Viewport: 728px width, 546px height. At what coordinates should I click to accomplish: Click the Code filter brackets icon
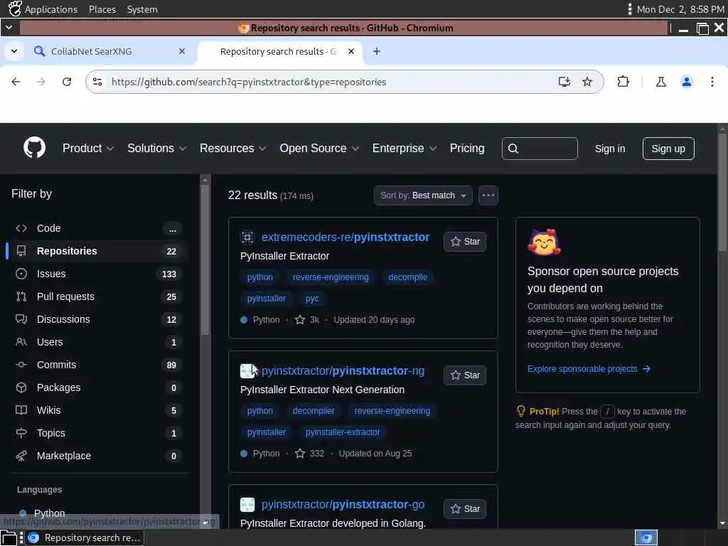(21, 228)
